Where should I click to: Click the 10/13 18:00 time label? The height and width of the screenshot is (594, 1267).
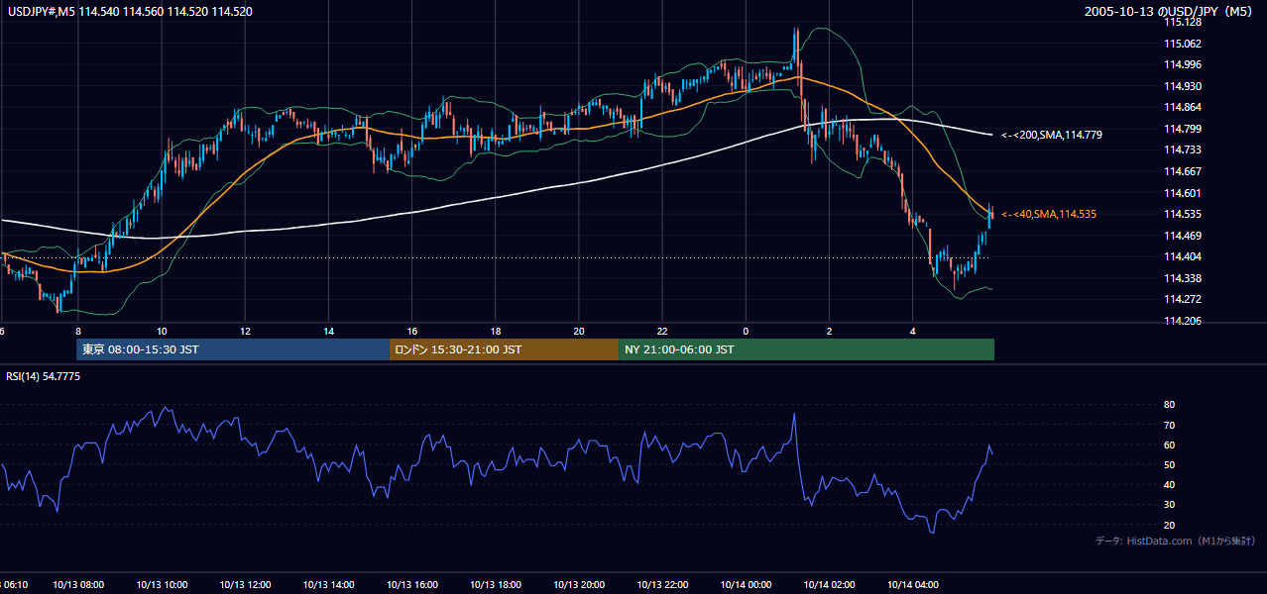click(495, 585)
